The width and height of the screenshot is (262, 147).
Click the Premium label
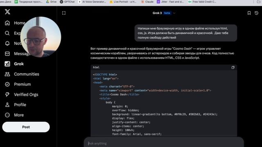click(23, 85)
